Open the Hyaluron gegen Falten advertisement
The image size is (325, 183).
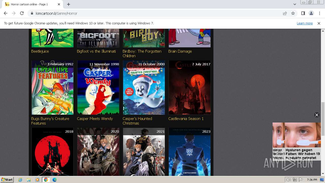coord(297,141)
